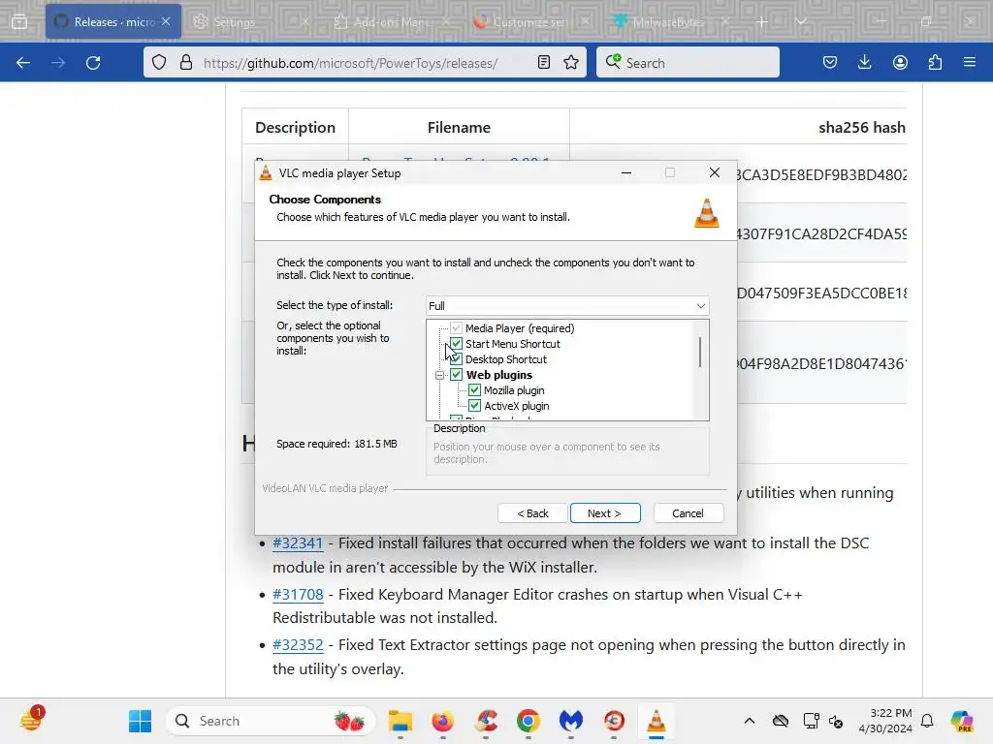Open the taskbar app with a red circular icon

click(614, 721)
